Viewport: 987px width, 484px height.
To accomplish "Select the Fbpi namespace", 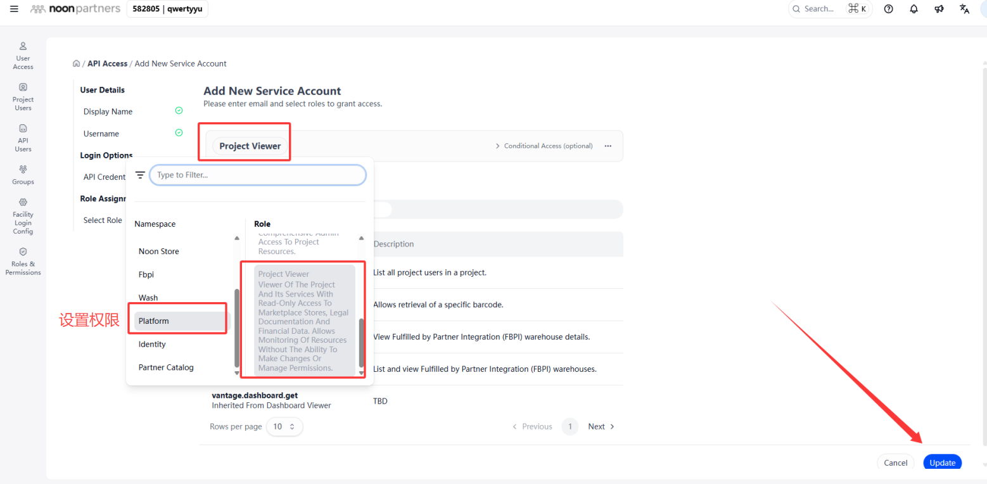I will (146, 274).
